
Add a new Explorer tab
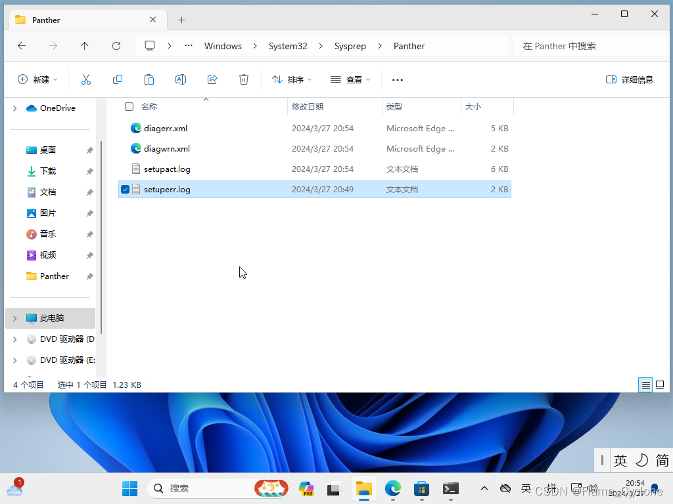point(182,20)
